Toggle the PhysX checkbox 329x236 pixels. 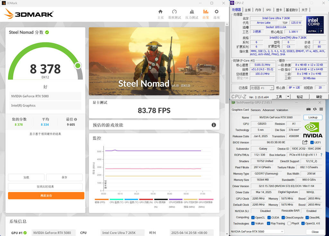coord(289,223)
